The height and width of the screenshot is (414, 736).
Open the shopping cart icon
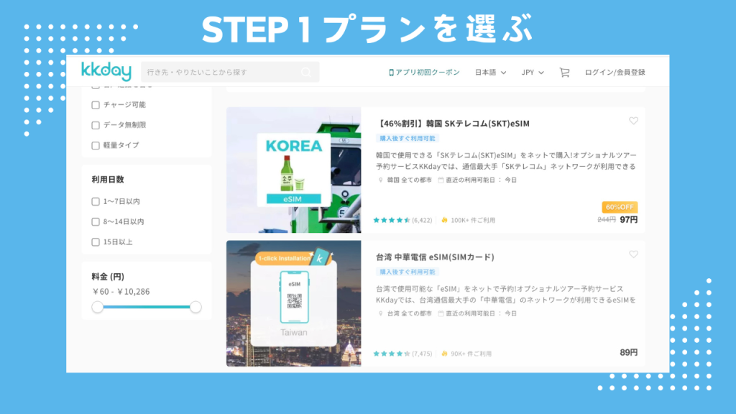(x=564, y=73)
